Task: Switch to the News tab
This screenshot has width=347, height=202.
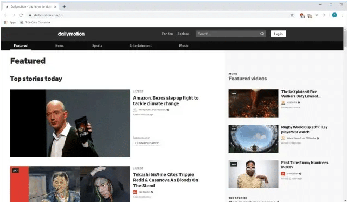Action: click(60, 45)
